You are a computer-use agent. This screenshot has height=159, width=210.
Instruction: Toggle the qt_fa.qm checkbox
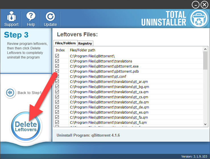click(57, 117)
